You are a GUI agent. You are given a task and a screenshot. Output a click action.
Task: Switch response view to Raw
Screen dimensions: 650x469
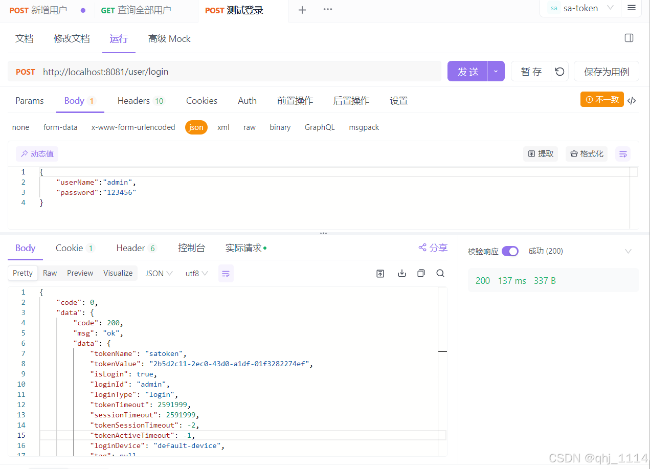pos(50,273)
